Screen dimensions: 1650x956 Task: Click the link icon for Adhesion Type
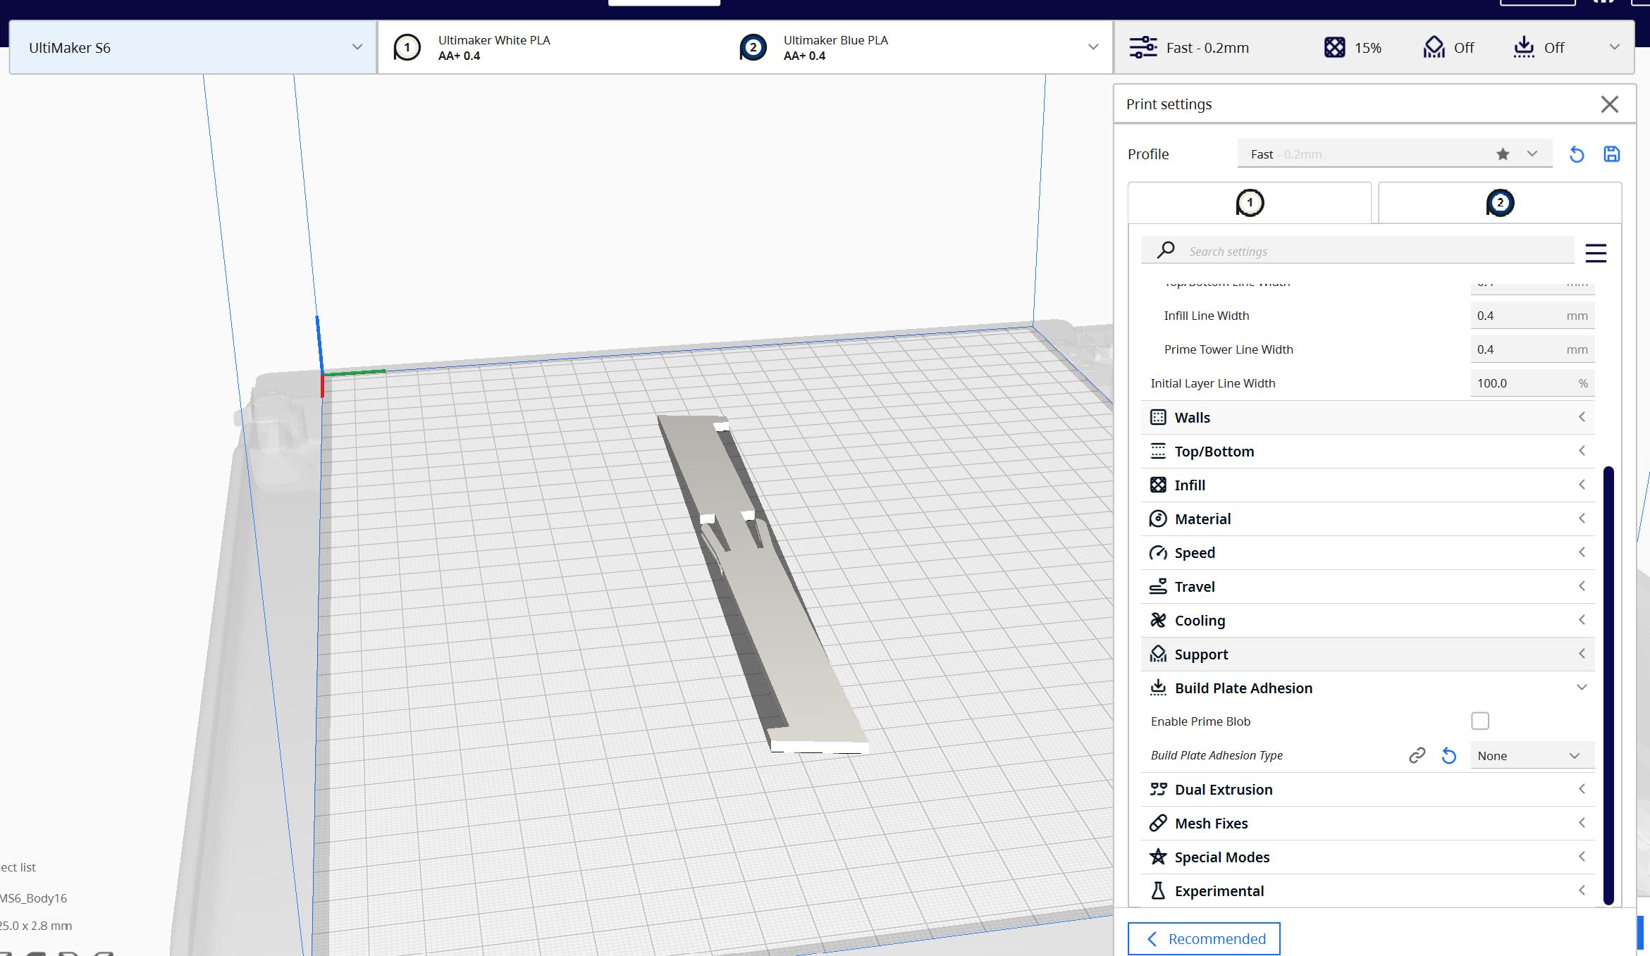pyautogui.click(x=1417, y=755)
